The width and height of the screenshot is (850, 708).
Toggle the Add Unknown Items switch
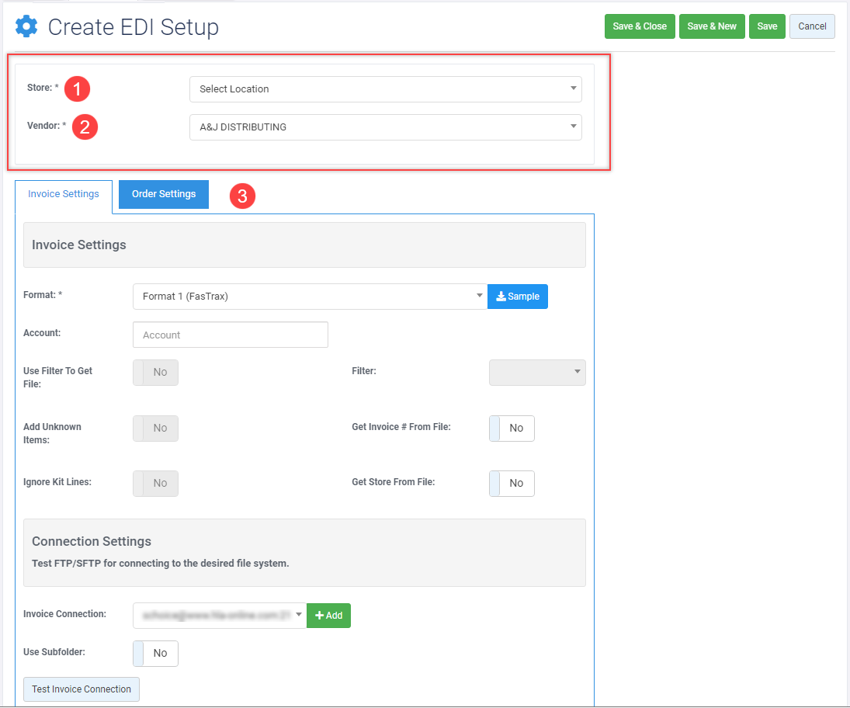155,428
